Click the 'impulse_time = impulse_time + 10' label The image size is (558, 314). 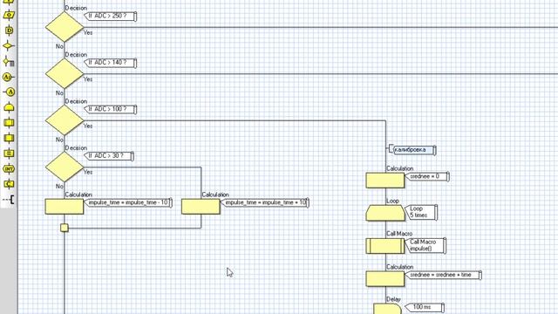(265, 202)
